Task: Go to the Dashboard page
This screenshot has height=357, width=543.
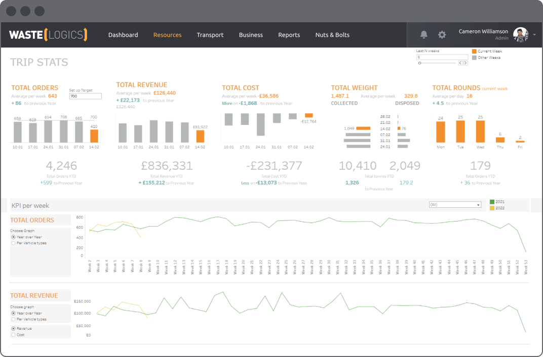Action: point(123,35)
